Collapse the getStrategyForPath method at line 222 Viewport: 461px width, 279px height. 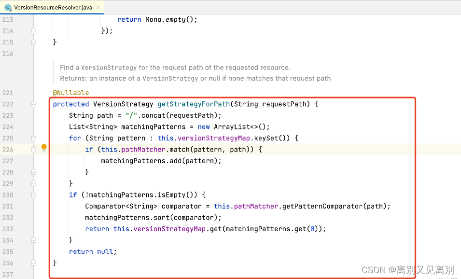coord(33,104)
